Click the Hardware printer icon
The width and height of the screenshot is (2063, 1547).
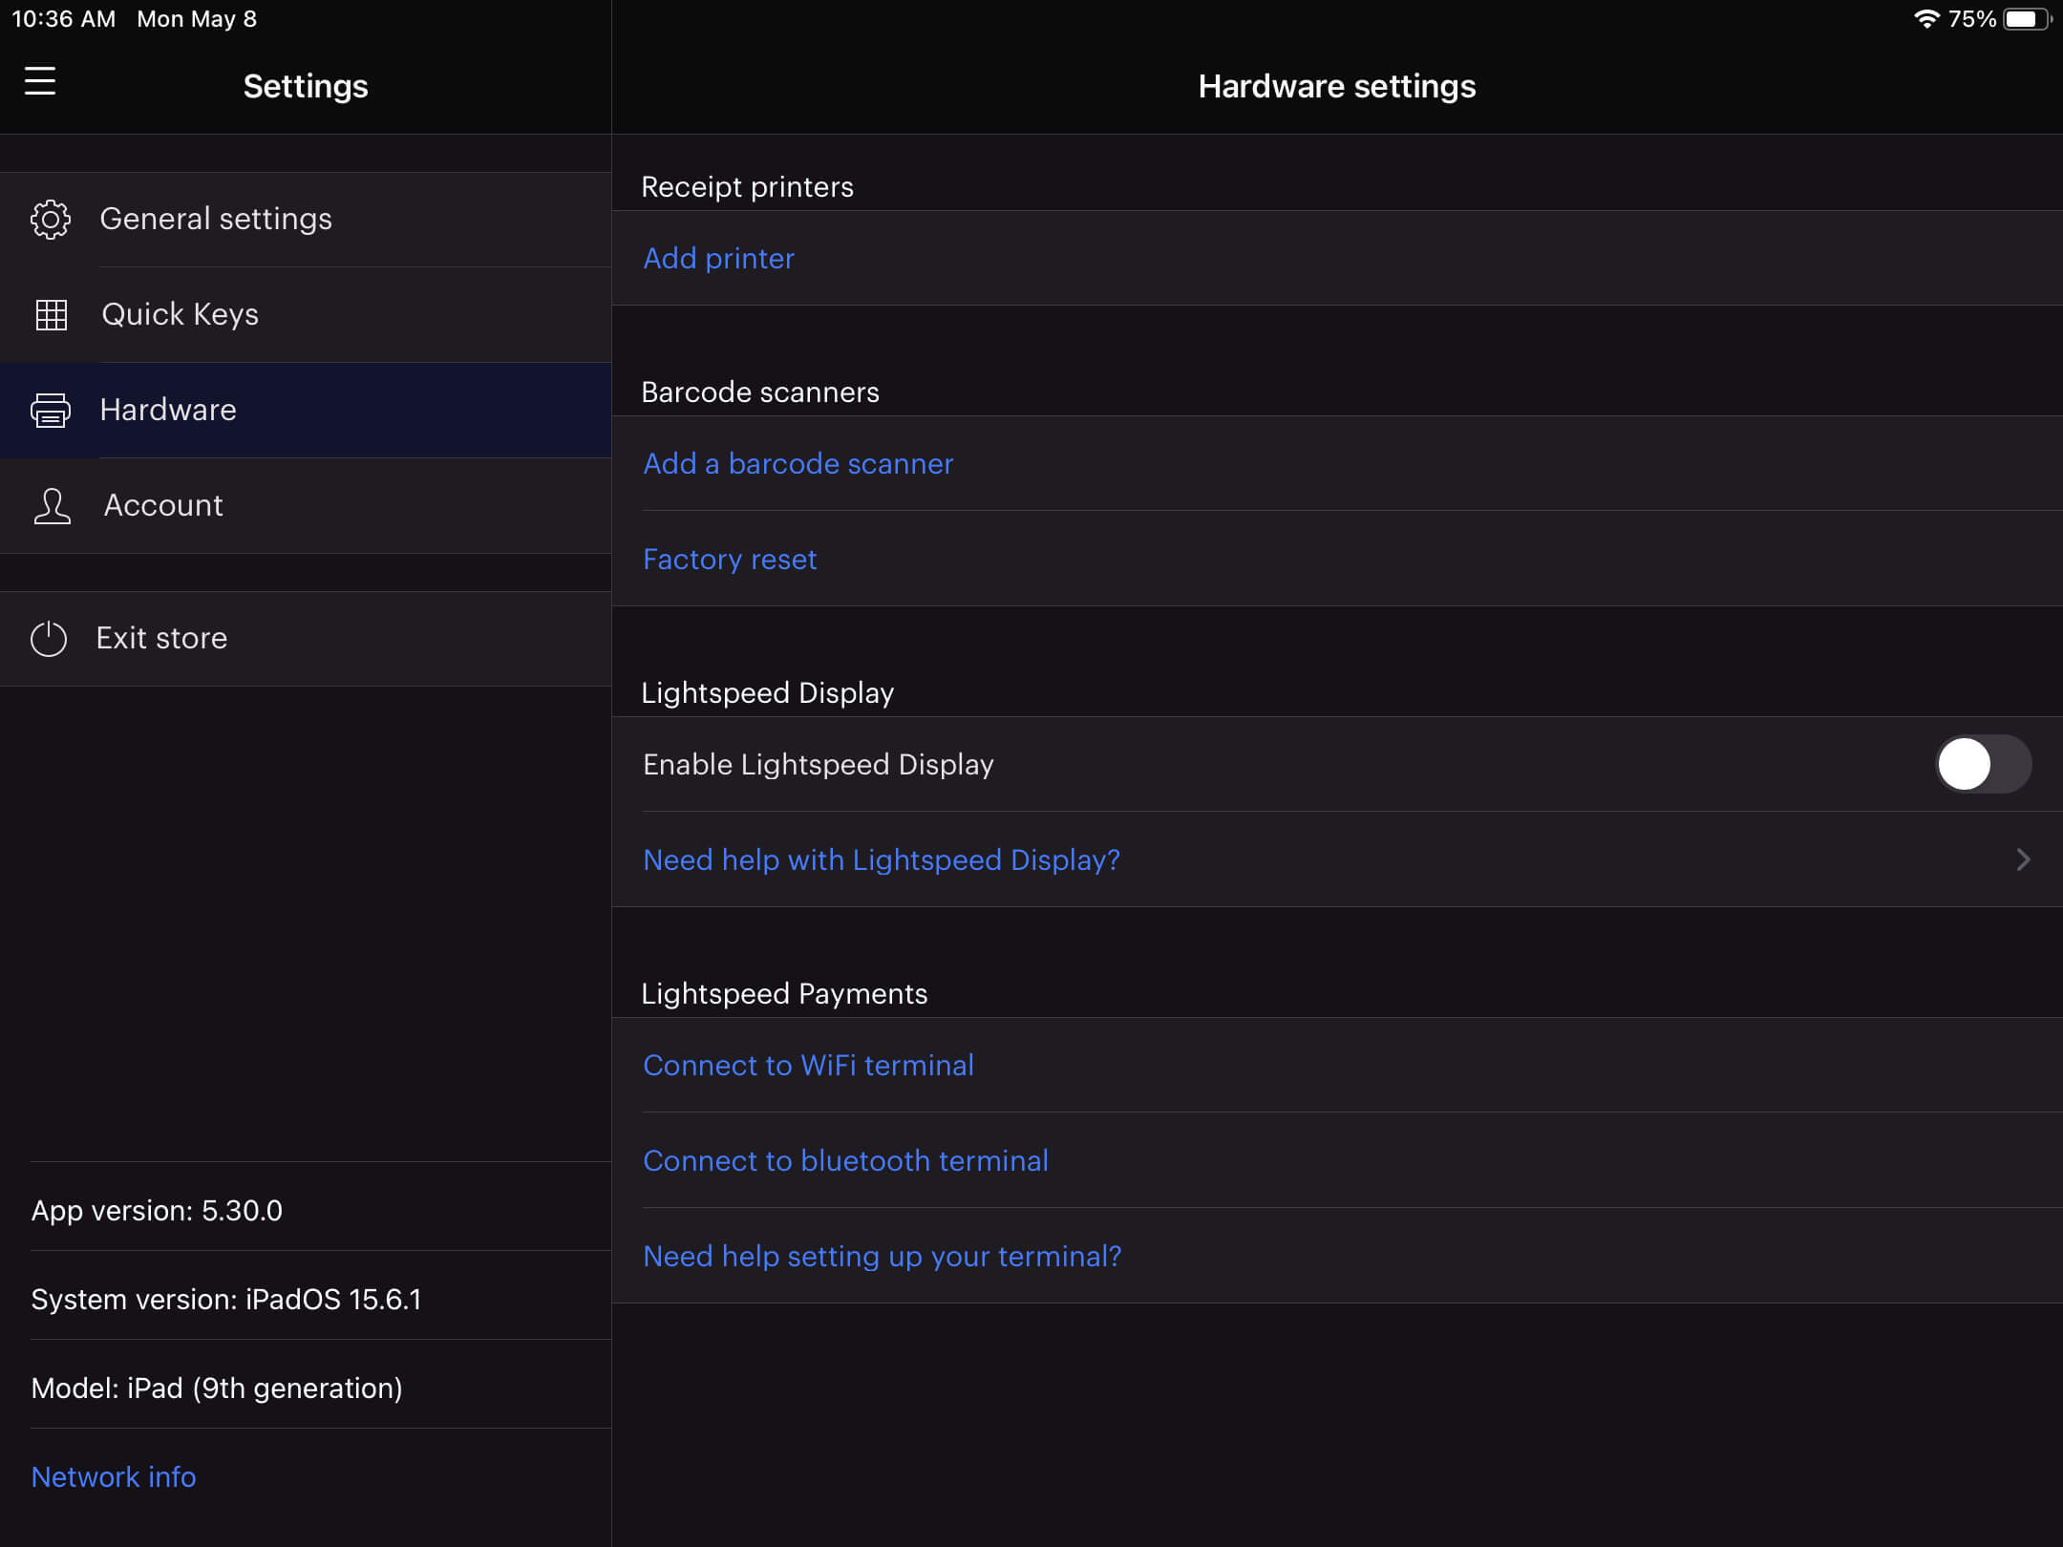pyautogui.click(x=51, y=411)
